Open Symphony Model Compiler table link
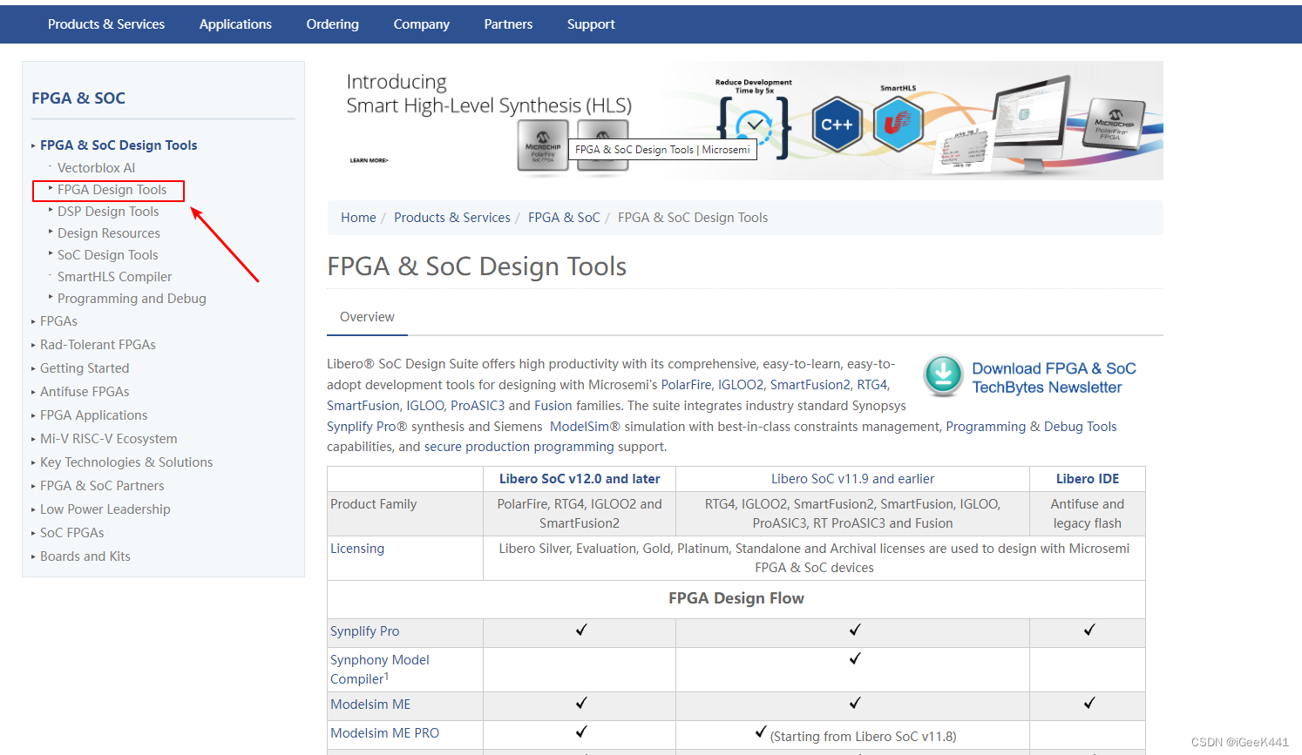The image size is (1302, 755). click(x=379, y=670)
